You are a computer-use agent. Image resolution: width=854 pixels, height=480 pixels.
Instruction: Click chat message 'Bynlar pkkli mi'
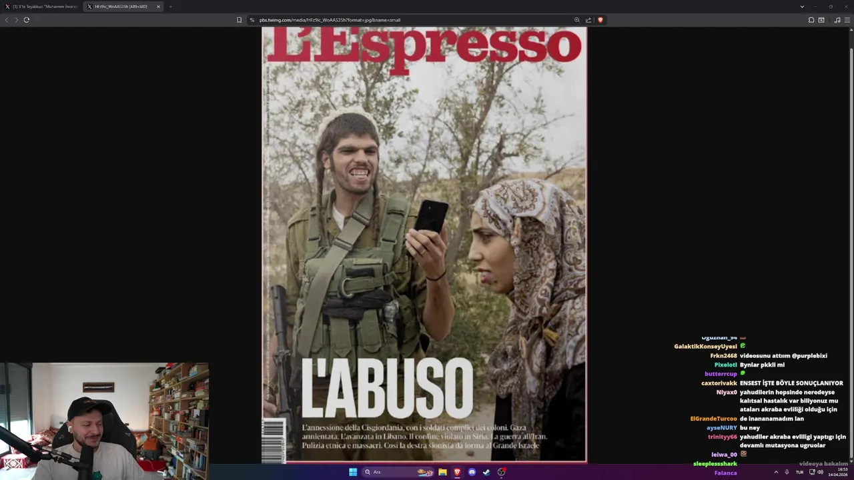[x=762, y=365]
